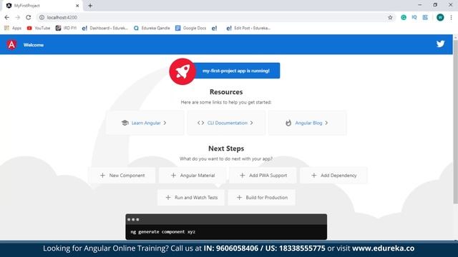The height and width of the screenshot is (257, 458).
Task: Open the CLI Documentation resource card
Action: click(226, 123)
